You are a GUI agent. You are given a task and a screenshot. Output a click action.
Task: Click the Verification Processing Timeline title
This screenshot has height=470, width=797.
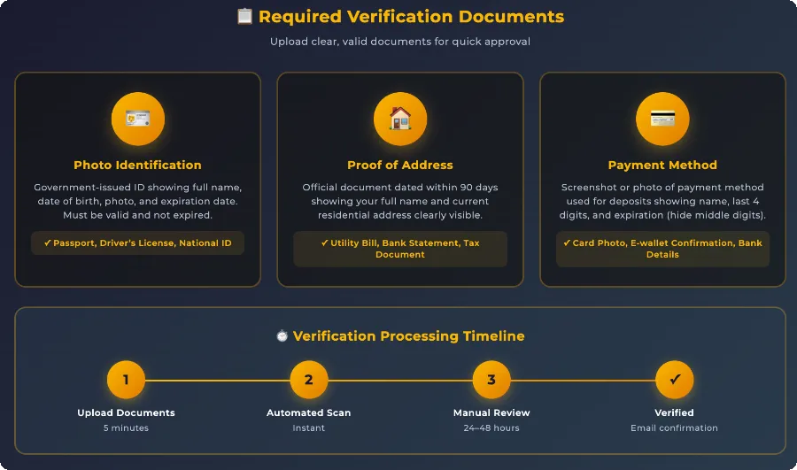coord(408,335)
